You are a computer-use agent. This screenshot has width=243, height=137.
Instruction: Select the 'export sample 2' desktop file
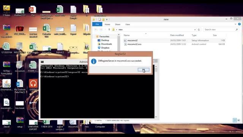60,125
